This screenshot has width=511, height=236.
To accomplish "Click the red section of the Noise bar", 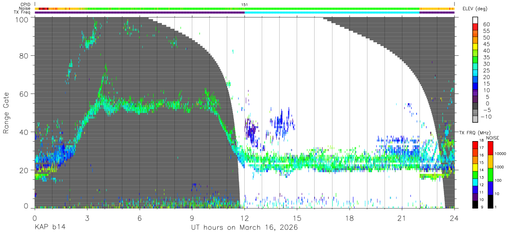I will point(44,8).
